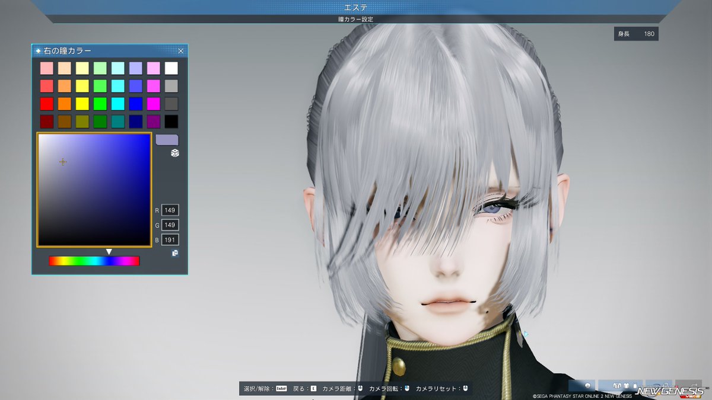712x400 pixels.
Task: Click the outfit display icons button
Action: (619, 385)
